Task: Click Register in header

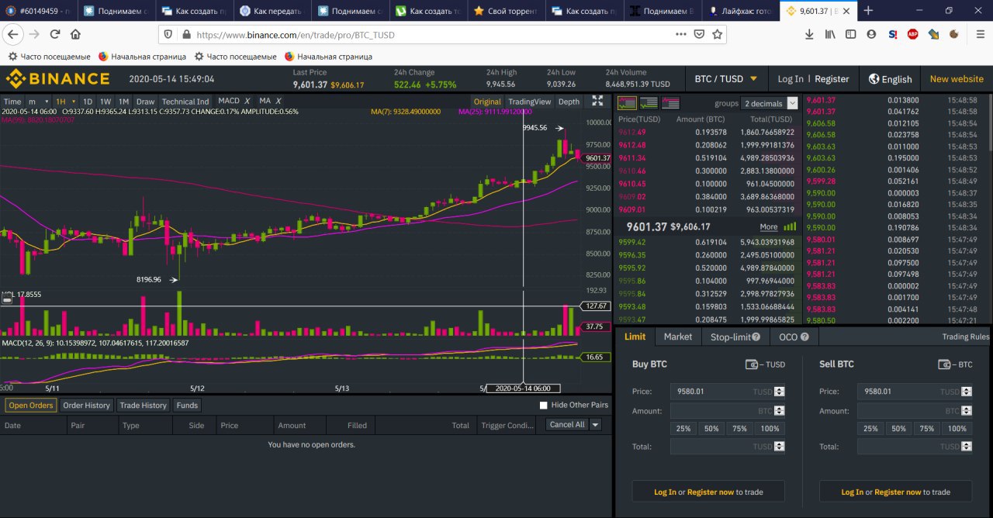Action: 832,78
